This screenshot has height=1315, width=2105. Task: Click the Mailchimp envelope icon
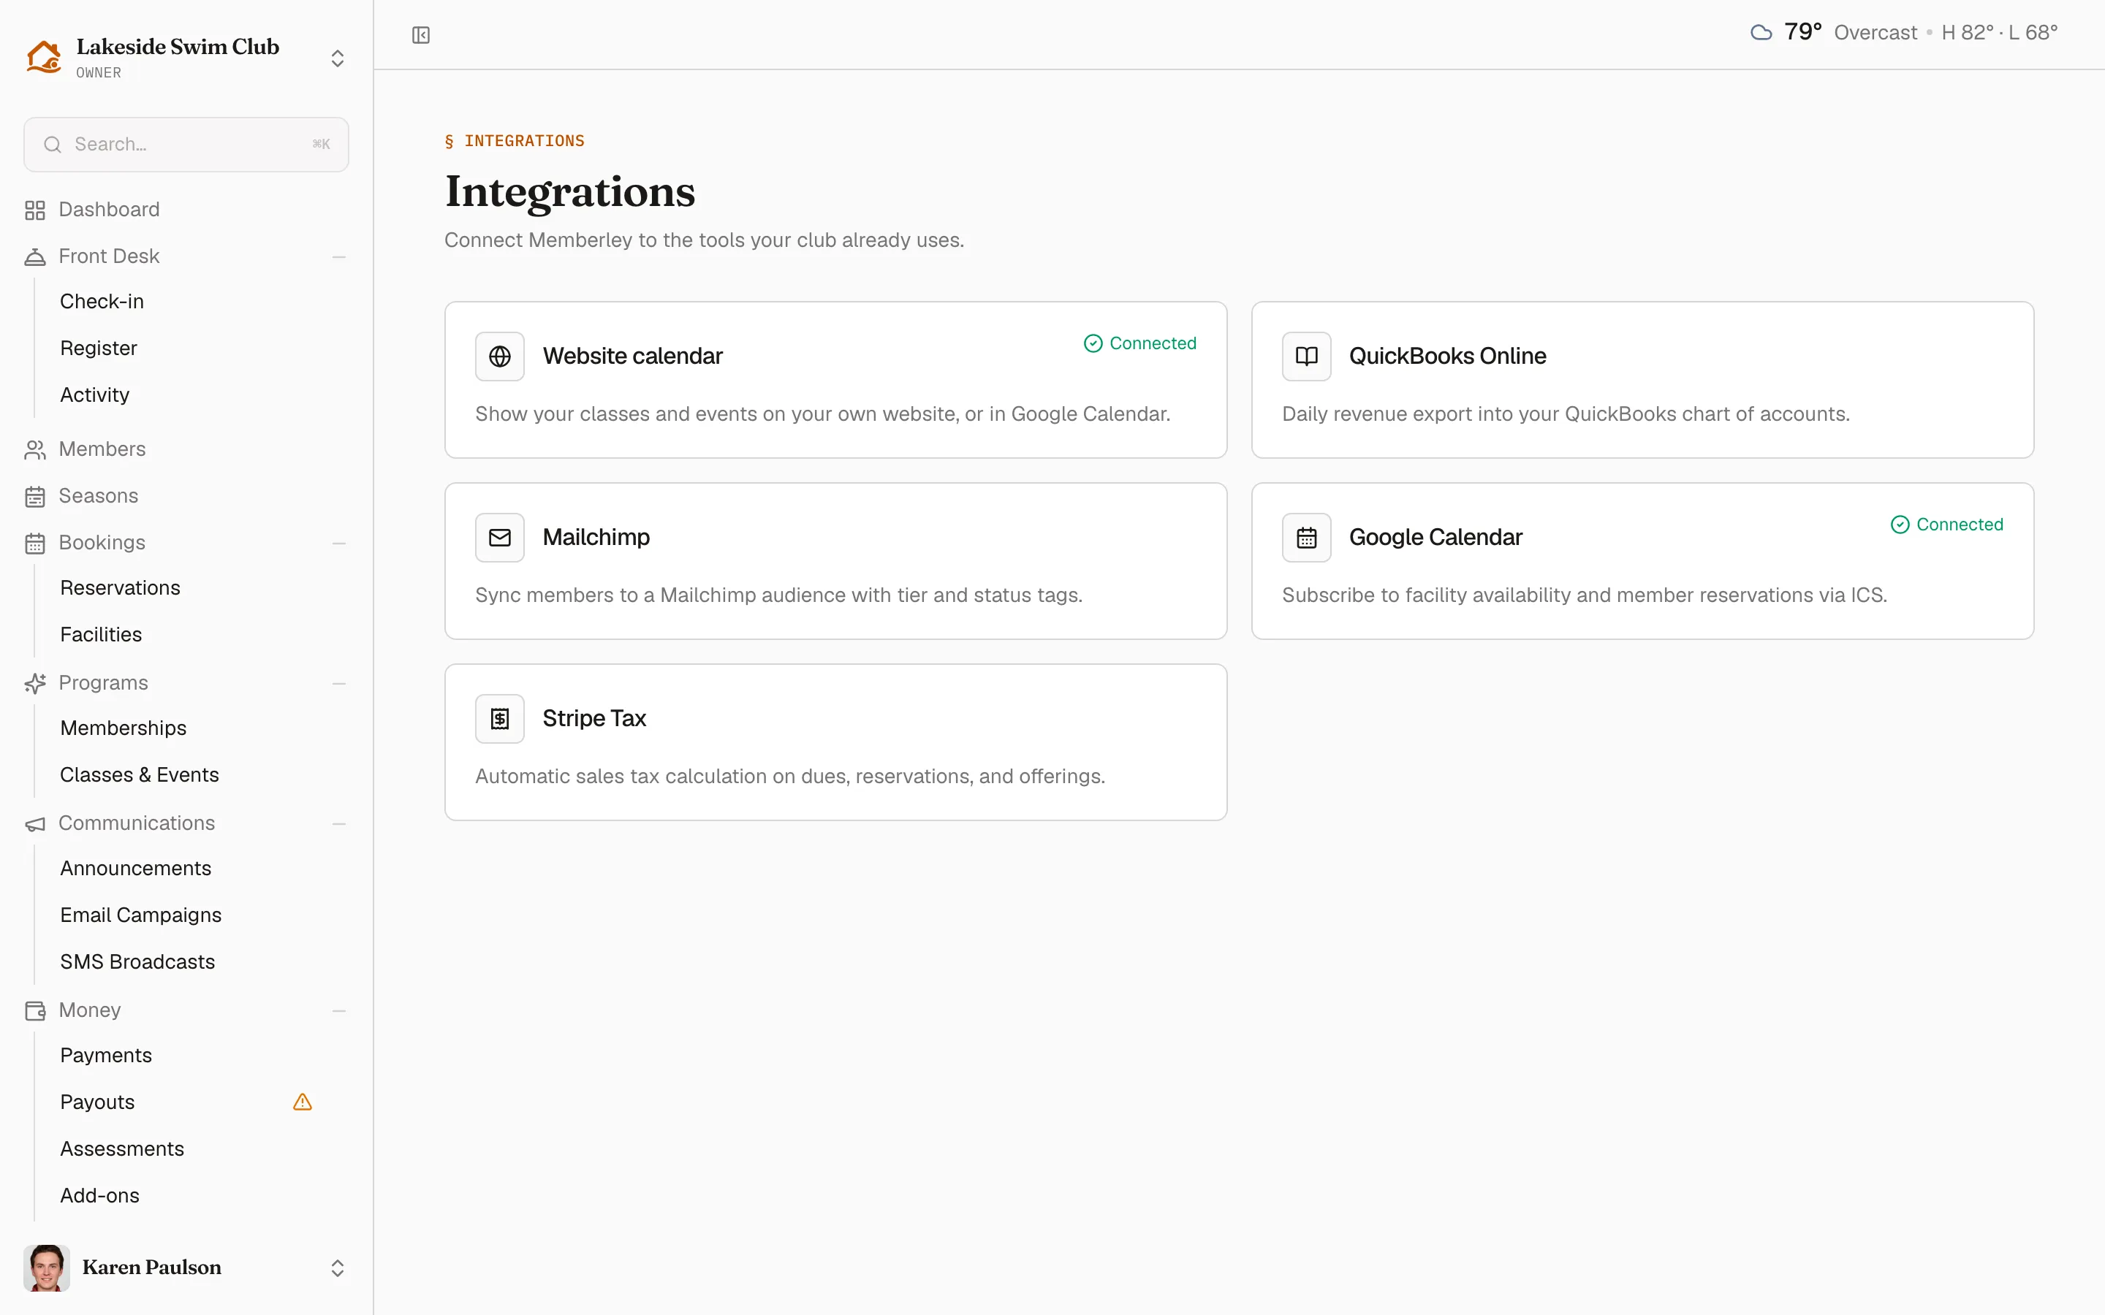tap(500, 538)
